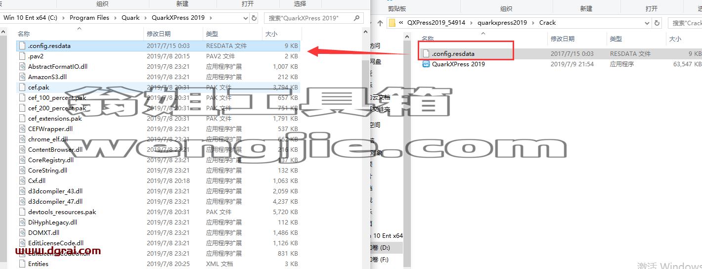Click the icon beside cef_extensions.pak
Image resolution: width=702 pixels, height=269 pixels.
22,118
